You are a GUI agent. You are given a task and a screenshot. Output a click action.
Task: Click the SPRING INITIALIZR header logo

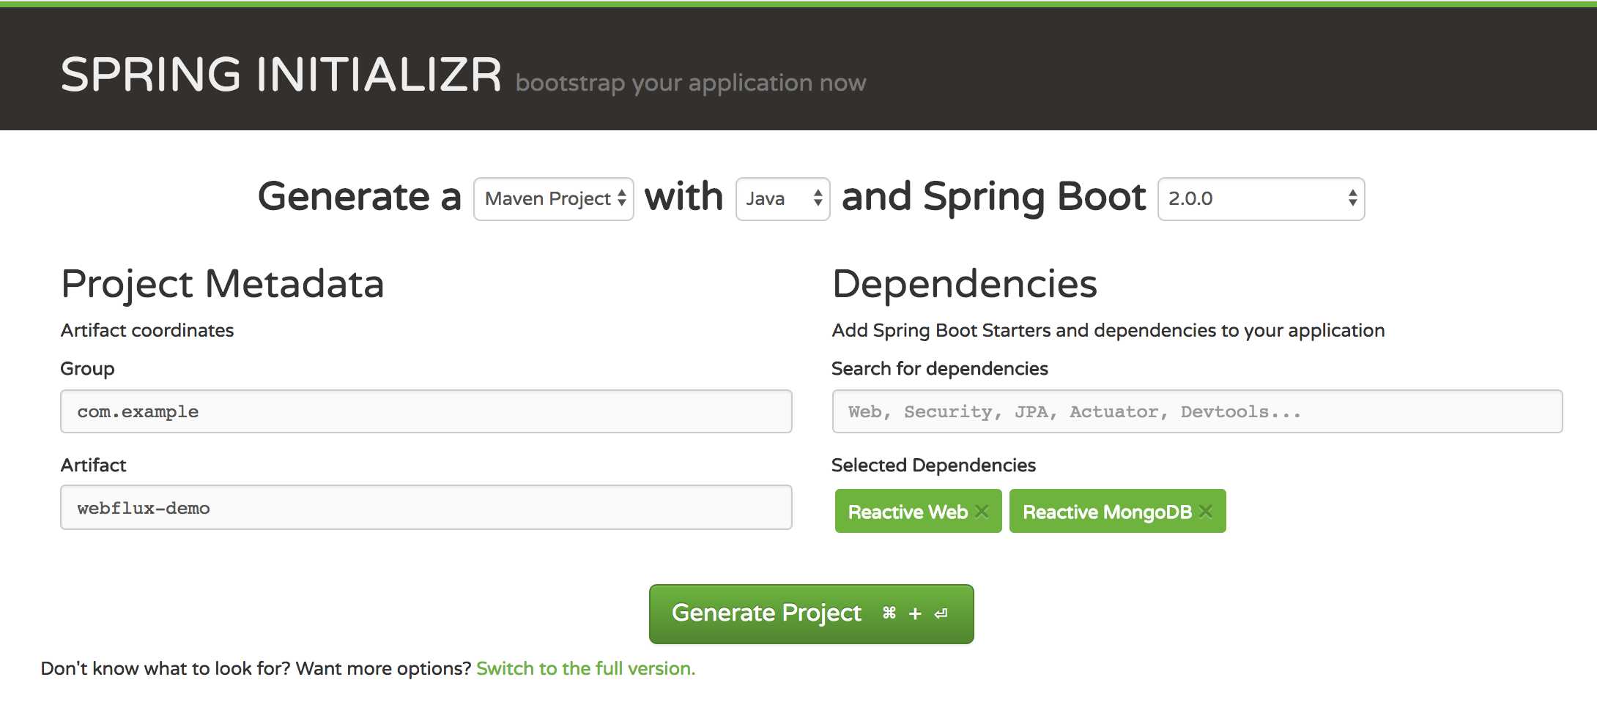pos(281,72)
